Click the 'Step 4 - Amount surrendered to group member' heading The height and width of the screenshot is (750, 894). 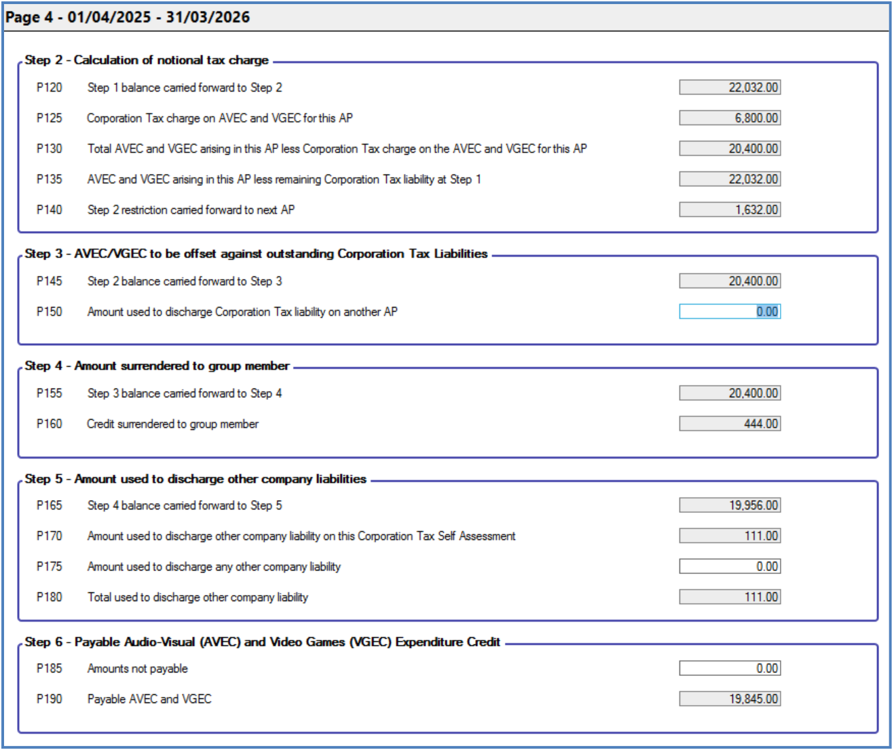(157, 365)
